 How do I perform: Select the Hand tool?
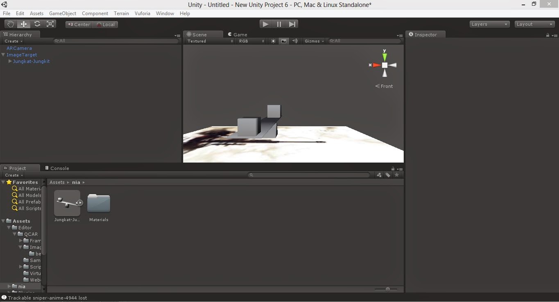pos(11,24)
